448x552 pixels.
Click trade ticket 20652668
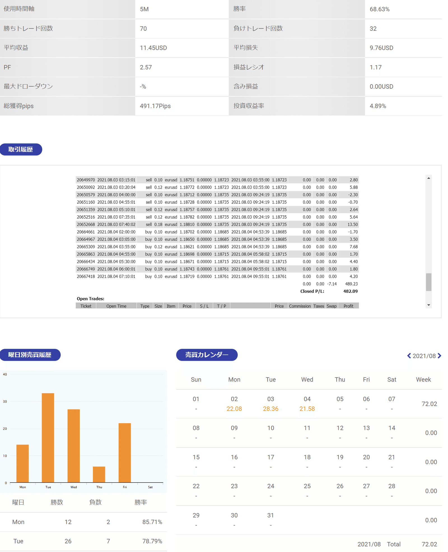coord(86,224)
